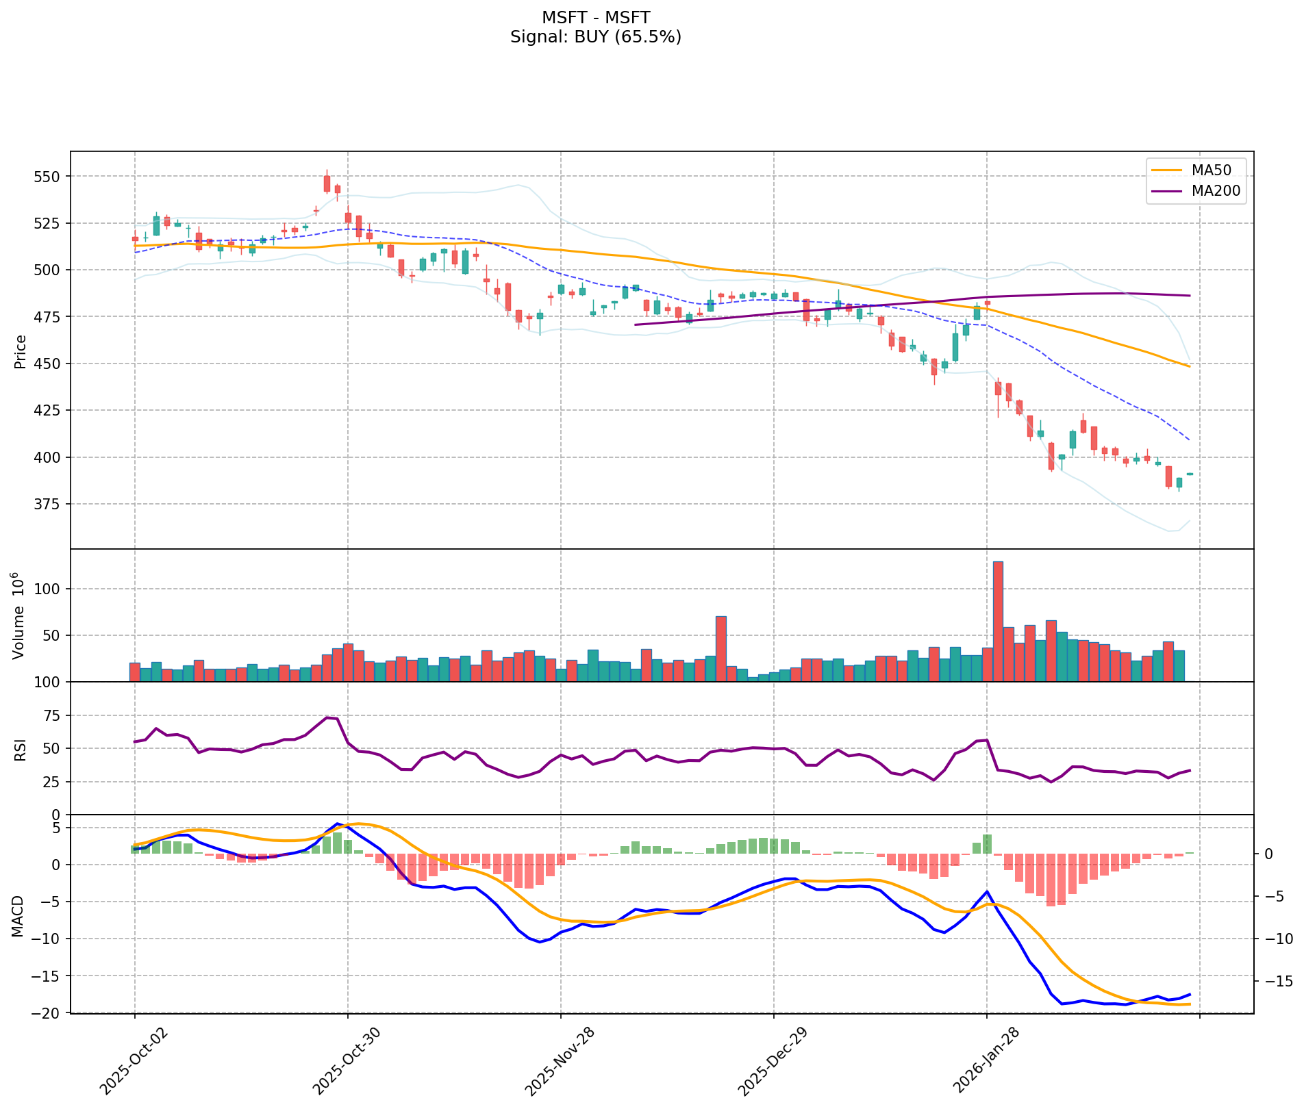
Task: Select the orange MA50 line swatch in legend
Action: (1166, 170)
